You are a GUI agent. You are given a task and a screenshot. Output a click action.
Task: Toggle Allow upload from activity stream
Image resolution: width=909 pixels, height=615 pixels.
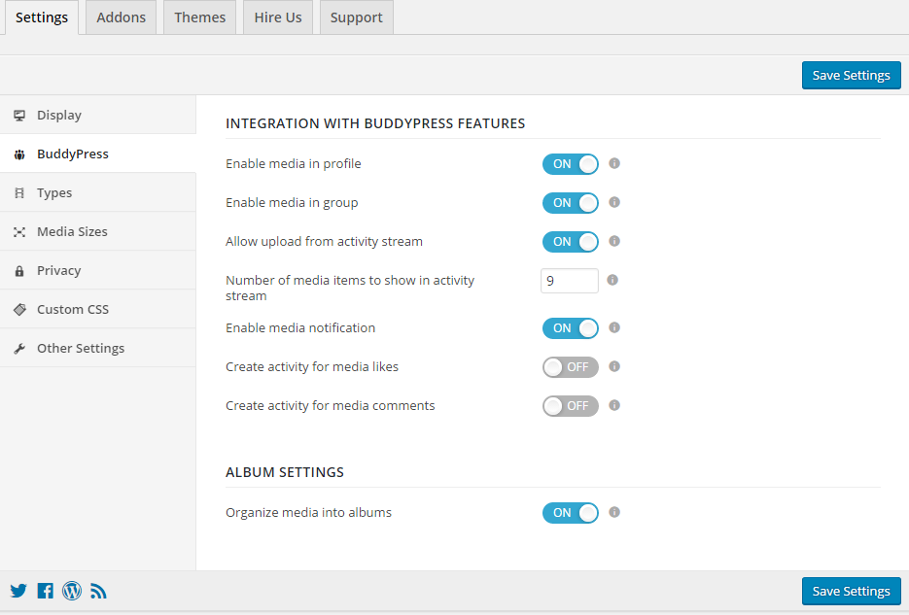(x=571, y=242)
